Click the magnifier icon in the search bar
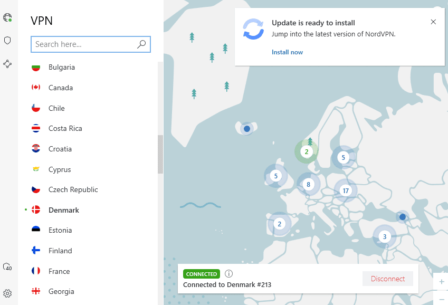 (x=141, y=44)
